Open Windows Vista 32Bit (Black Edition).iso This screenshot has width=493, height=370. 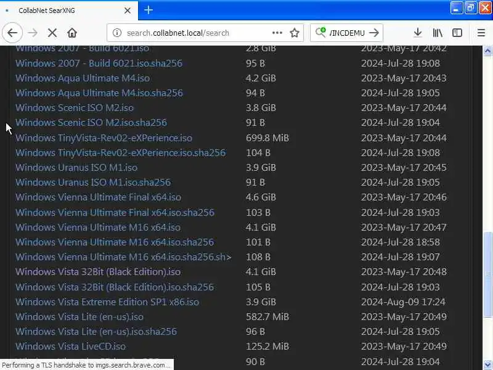tap(98, 271)
